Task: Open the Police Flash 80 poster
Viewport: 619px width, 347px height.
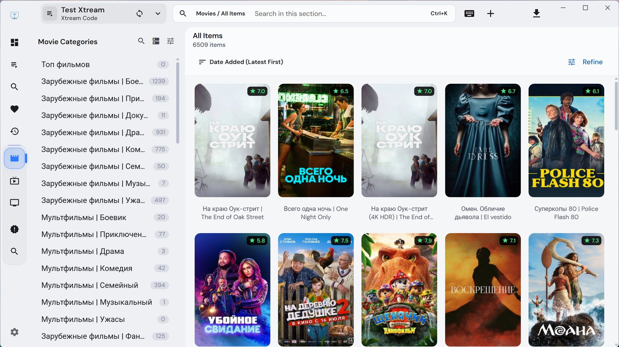Action: (x=566, y=140)
